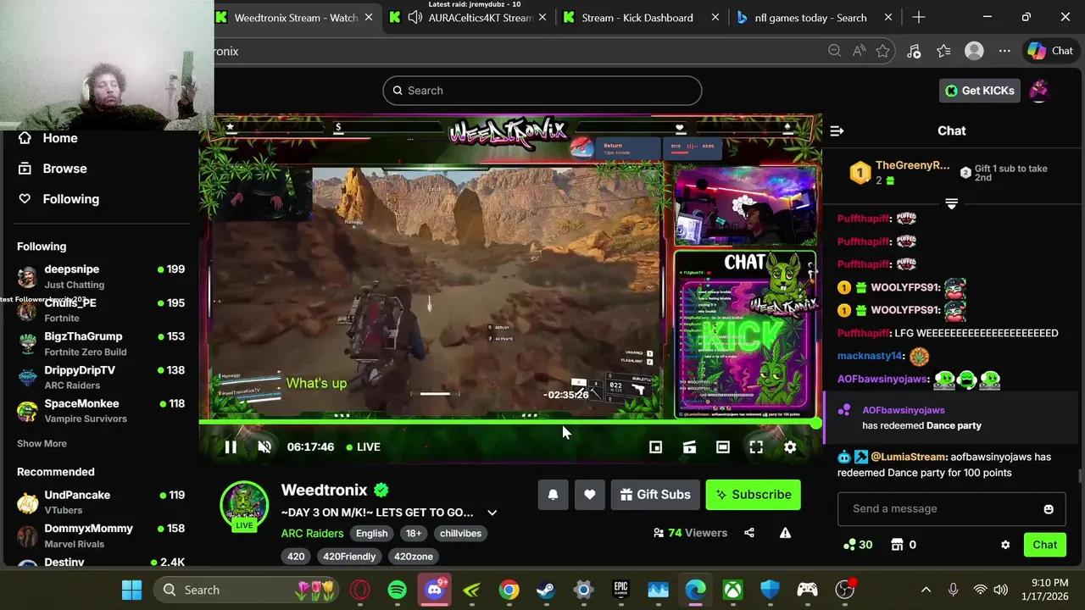The image size is (1085, 610).
Task: Open chat settings gear icon
Action: pos(1005,545)
